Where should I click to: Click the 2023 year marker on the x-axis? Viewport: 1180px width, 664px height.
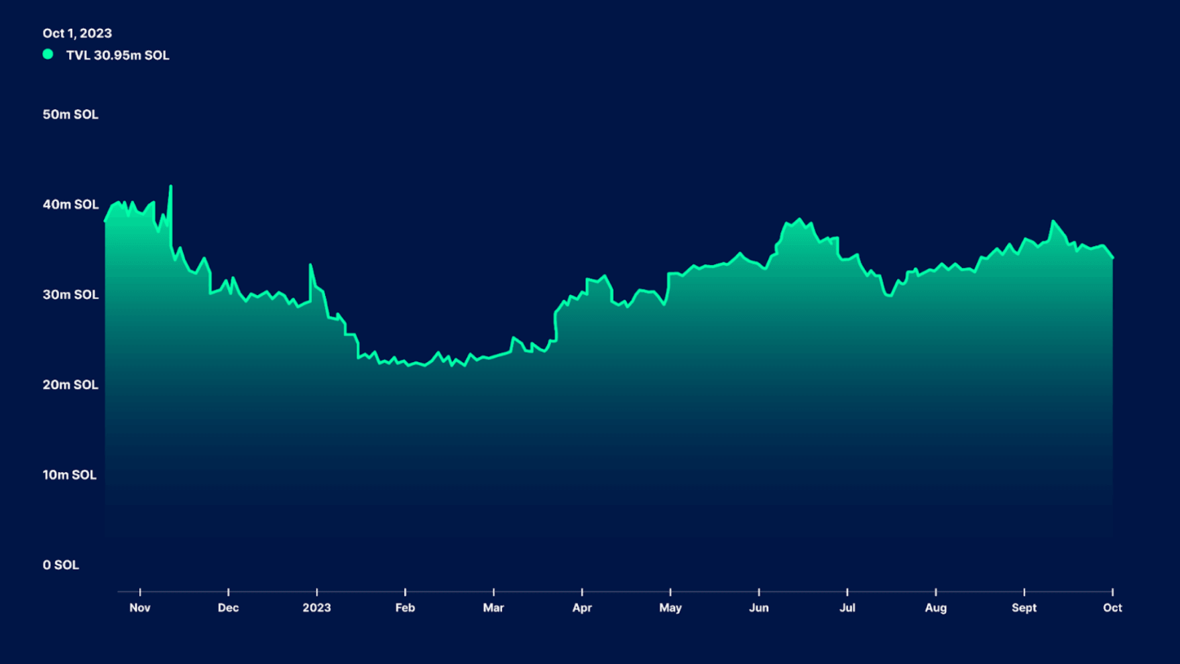pos(316,608)
